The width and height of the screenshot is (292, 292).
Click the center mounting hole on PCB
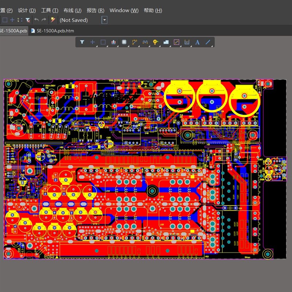pyautogui.click(x=152, y=191)
